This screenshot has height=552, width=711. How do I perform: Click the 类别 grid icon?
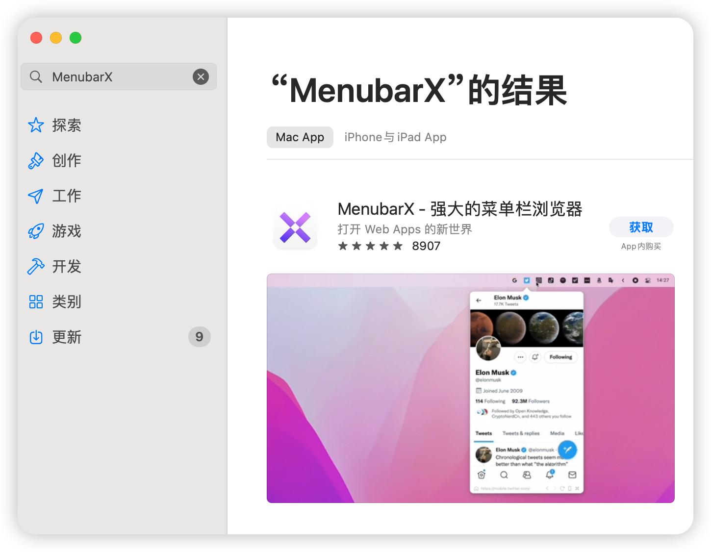(36, 302)
